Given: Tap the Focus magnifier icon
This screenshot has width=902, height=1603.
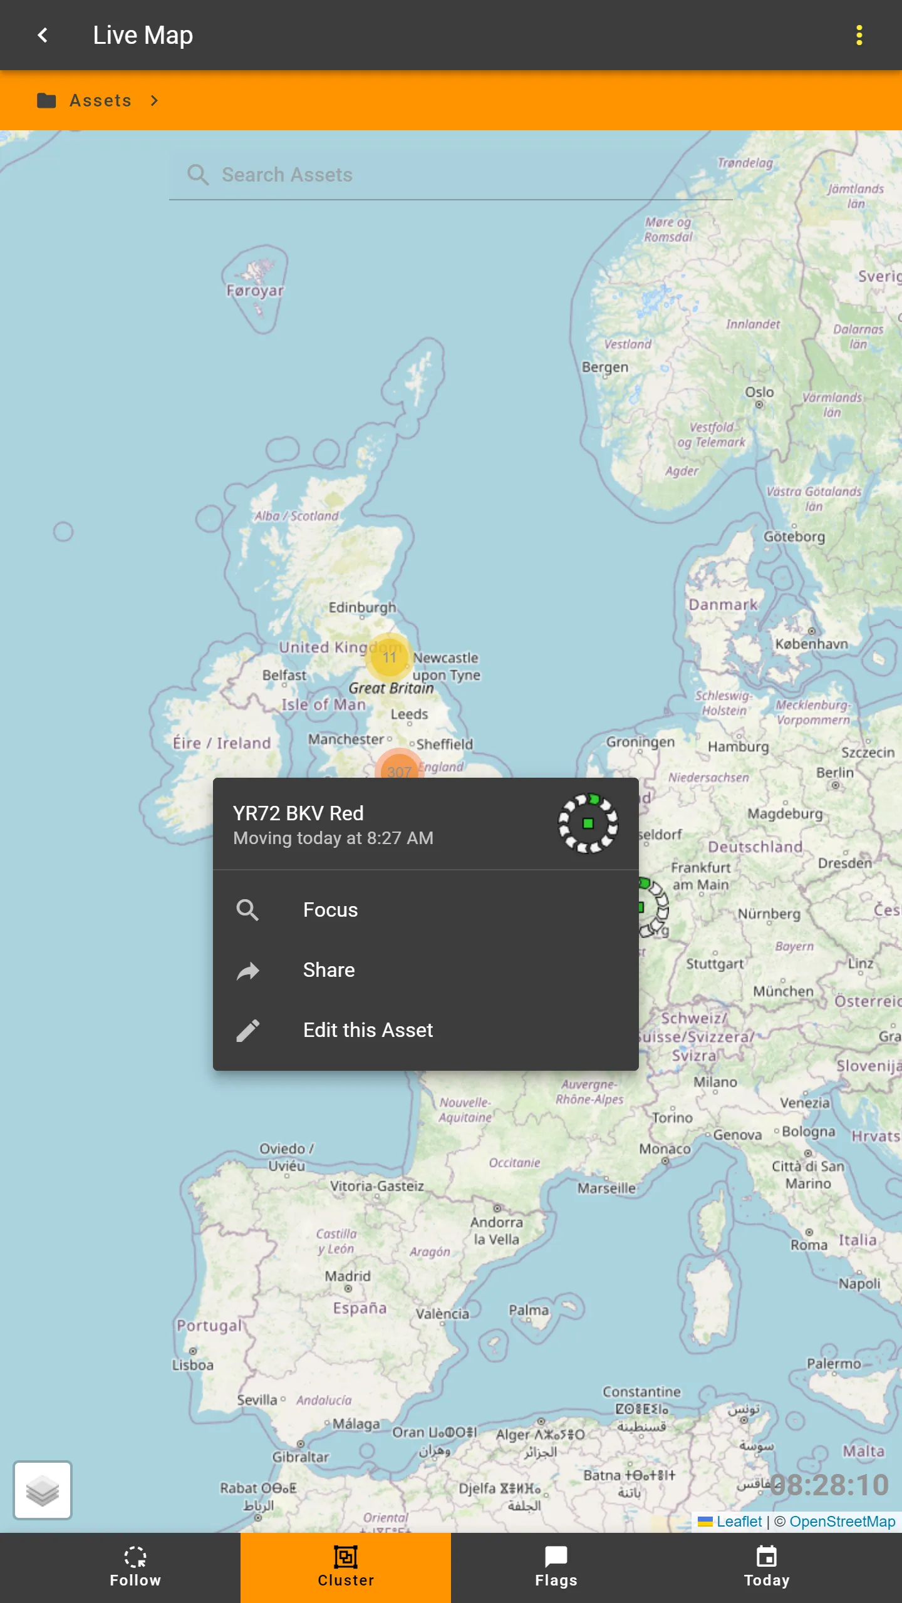Looking at the screenshot, I should 248,910.
